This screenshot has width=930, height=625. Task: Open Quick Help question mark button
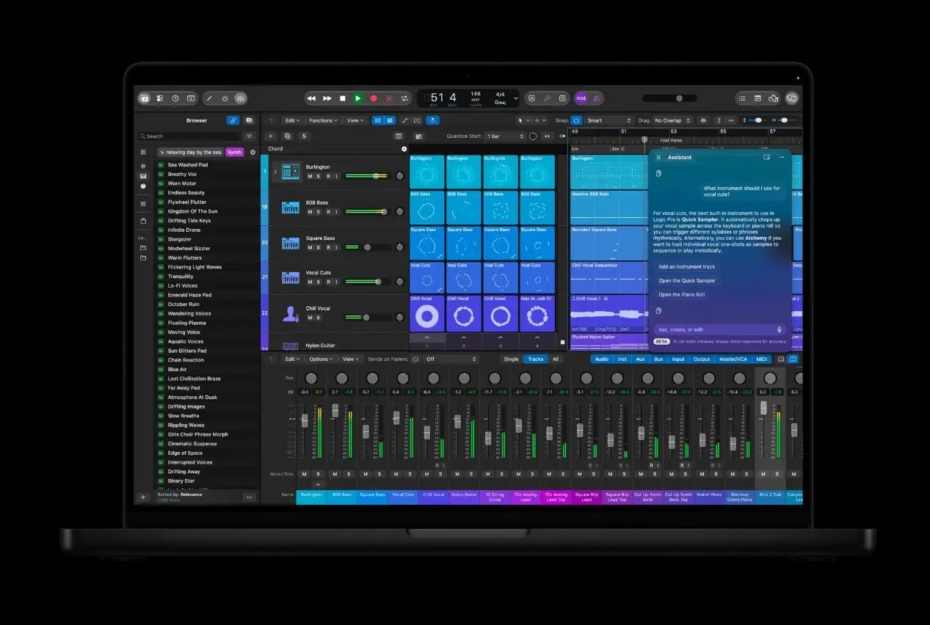175,98
